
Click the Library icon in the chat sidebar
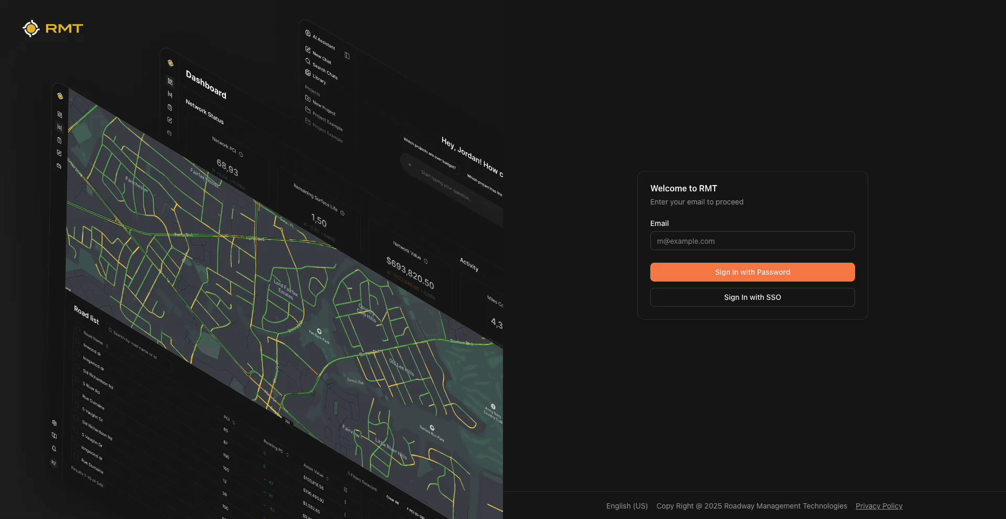(308, 73)
